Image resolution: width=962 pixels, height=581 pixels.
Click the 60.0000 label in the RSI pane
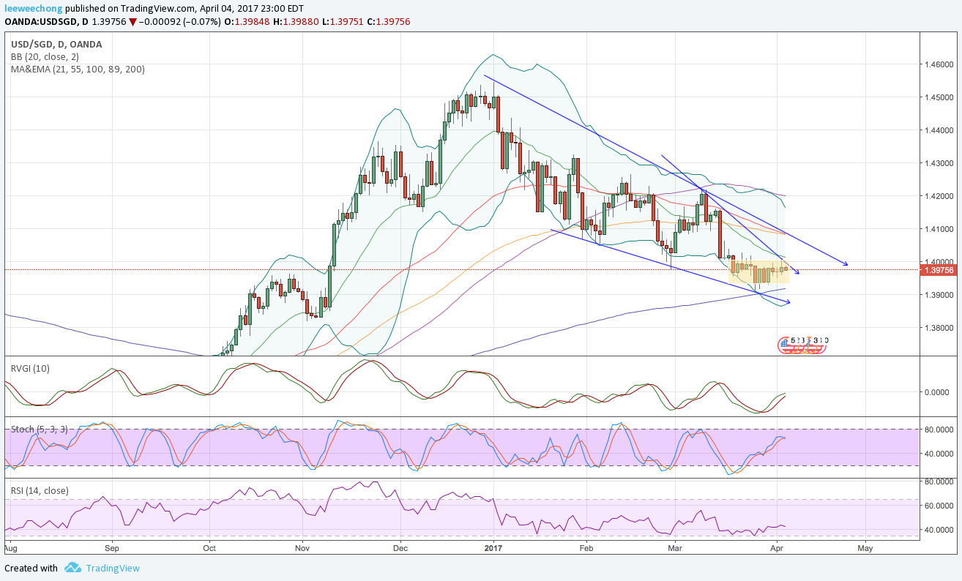pyautogui.click(x=939, y=506)
